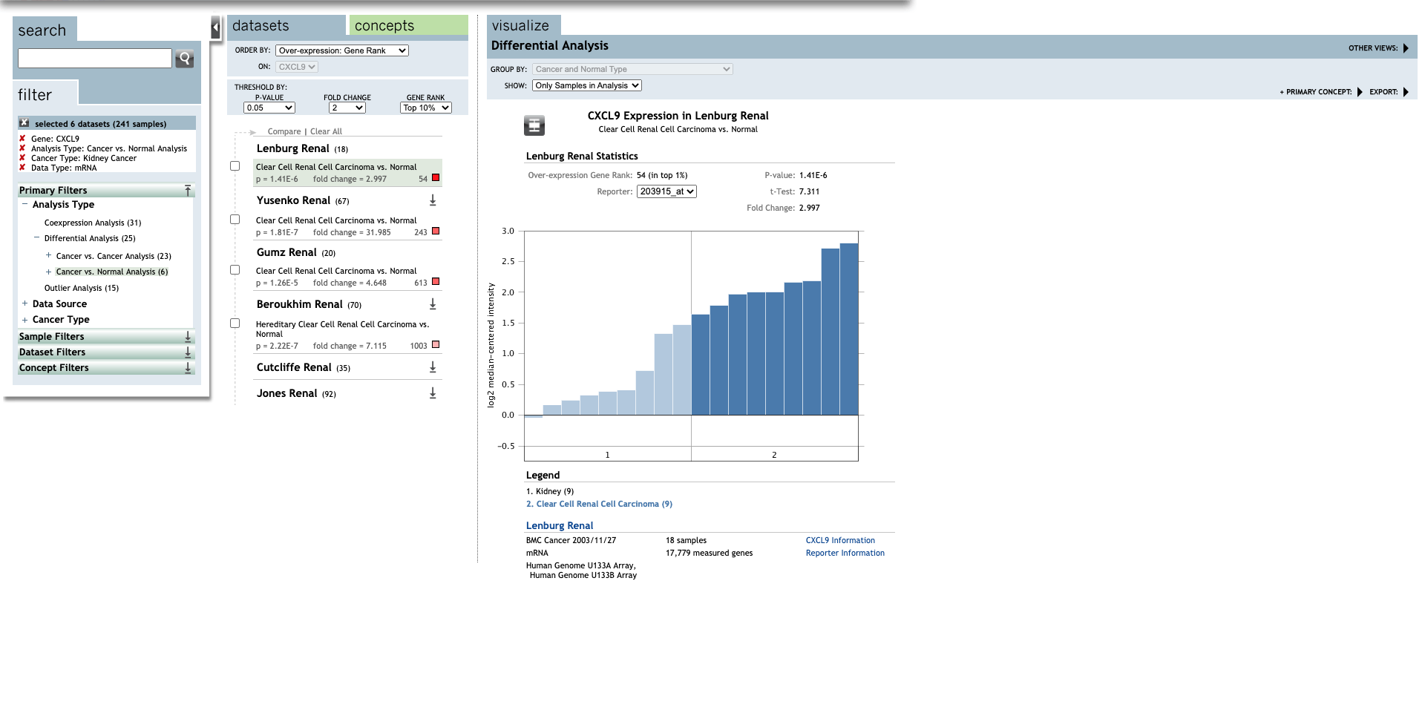
Task: Switch to the datasets tab
Action: tap(286, 25)
